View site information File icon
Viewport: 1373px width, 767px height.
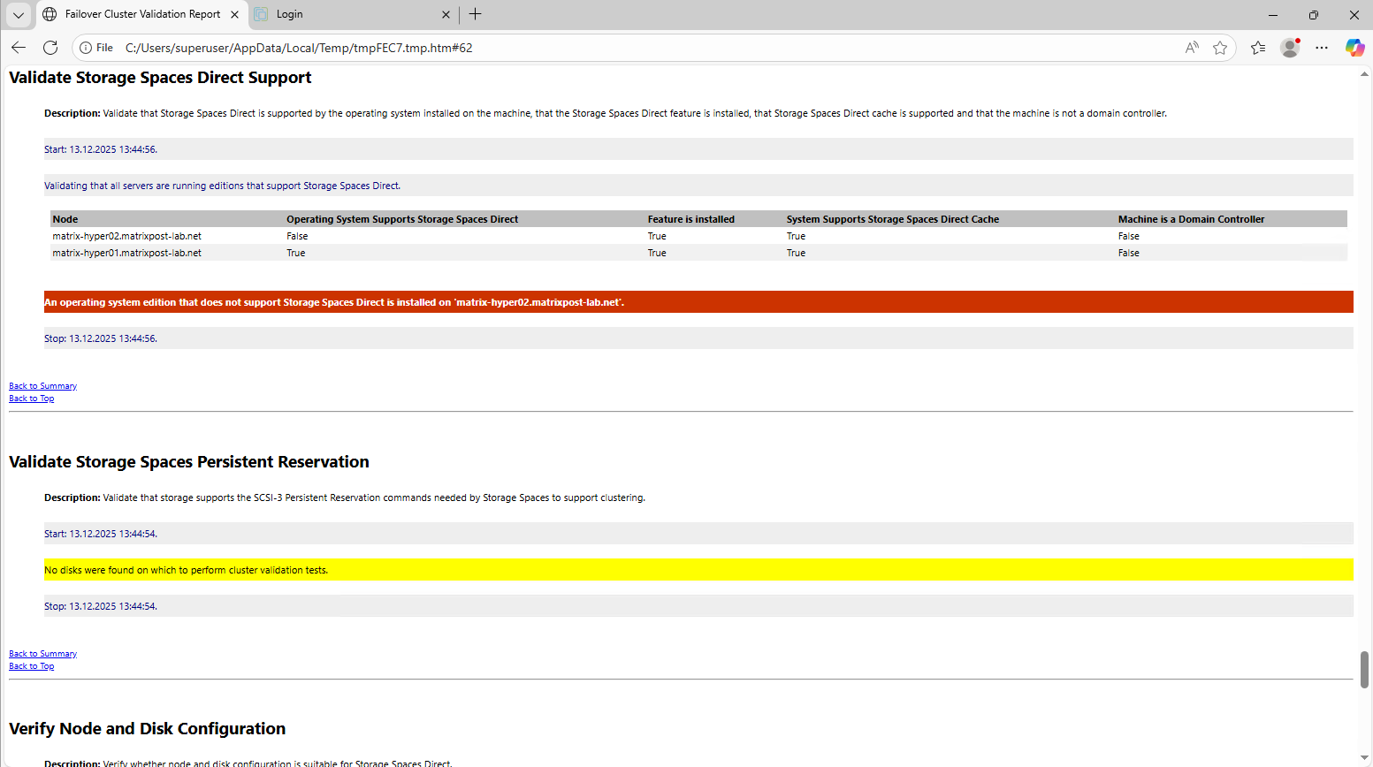pos(96,48)
